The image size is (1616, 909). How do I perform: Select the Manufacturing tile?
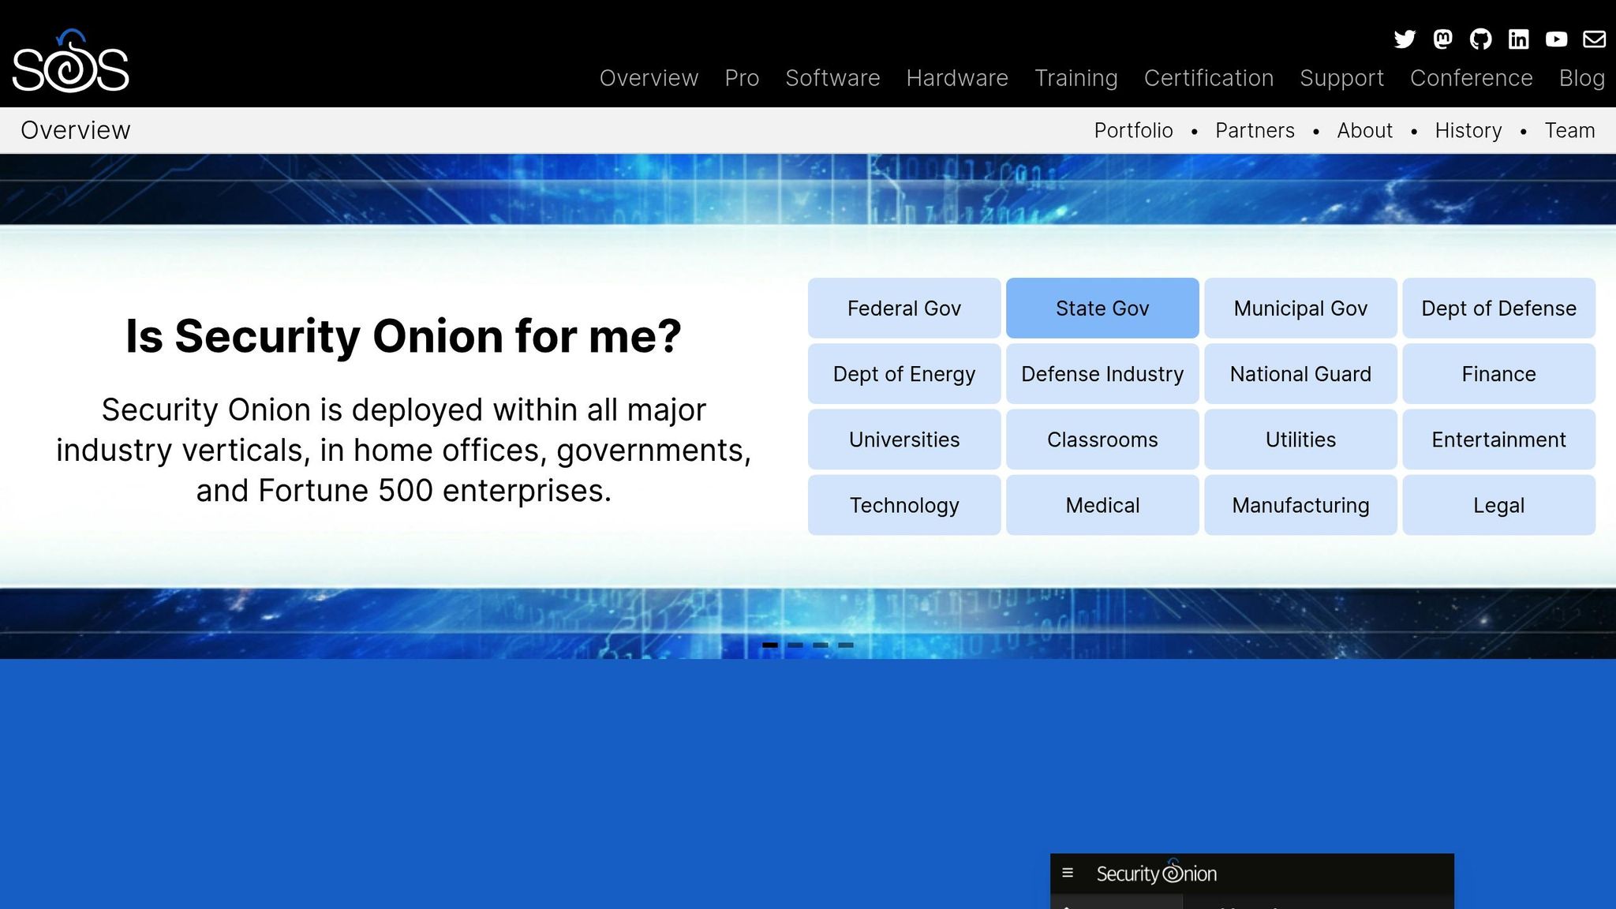[x=1300, y=505]
